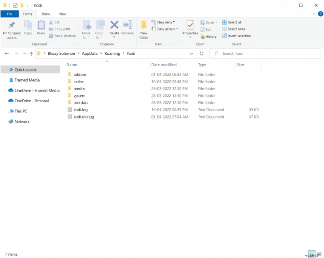
Task: Switch to the Home ribbon tab
Action: pos(28,14)
